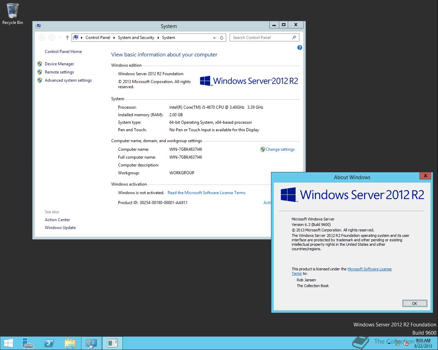
Task: Click Rob Jansen licensee name
Action: 306,280
